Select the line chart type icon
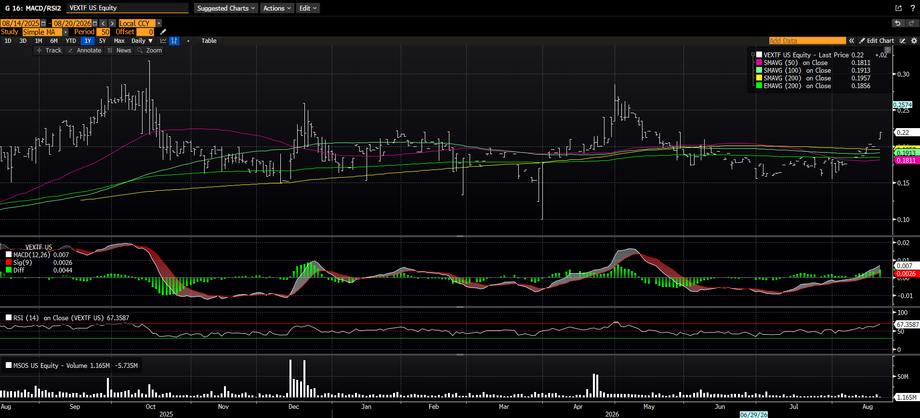The height and width of the screenshot is (418, 920). (163, 41)
